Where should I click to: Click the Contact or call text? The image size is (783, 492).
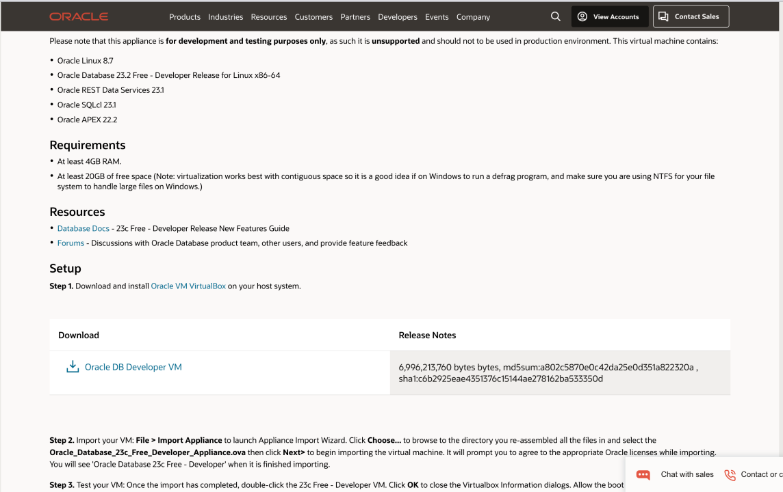[762, 474]
